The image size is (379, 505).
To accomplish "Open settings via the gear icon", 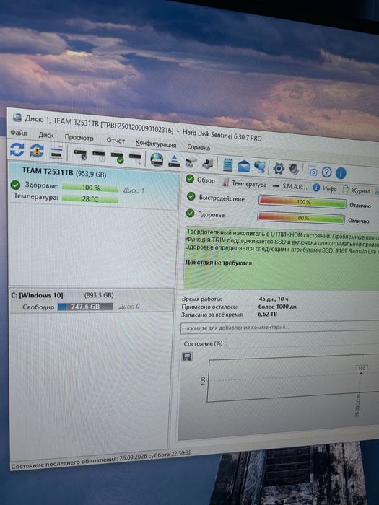I will pos(279,168).
